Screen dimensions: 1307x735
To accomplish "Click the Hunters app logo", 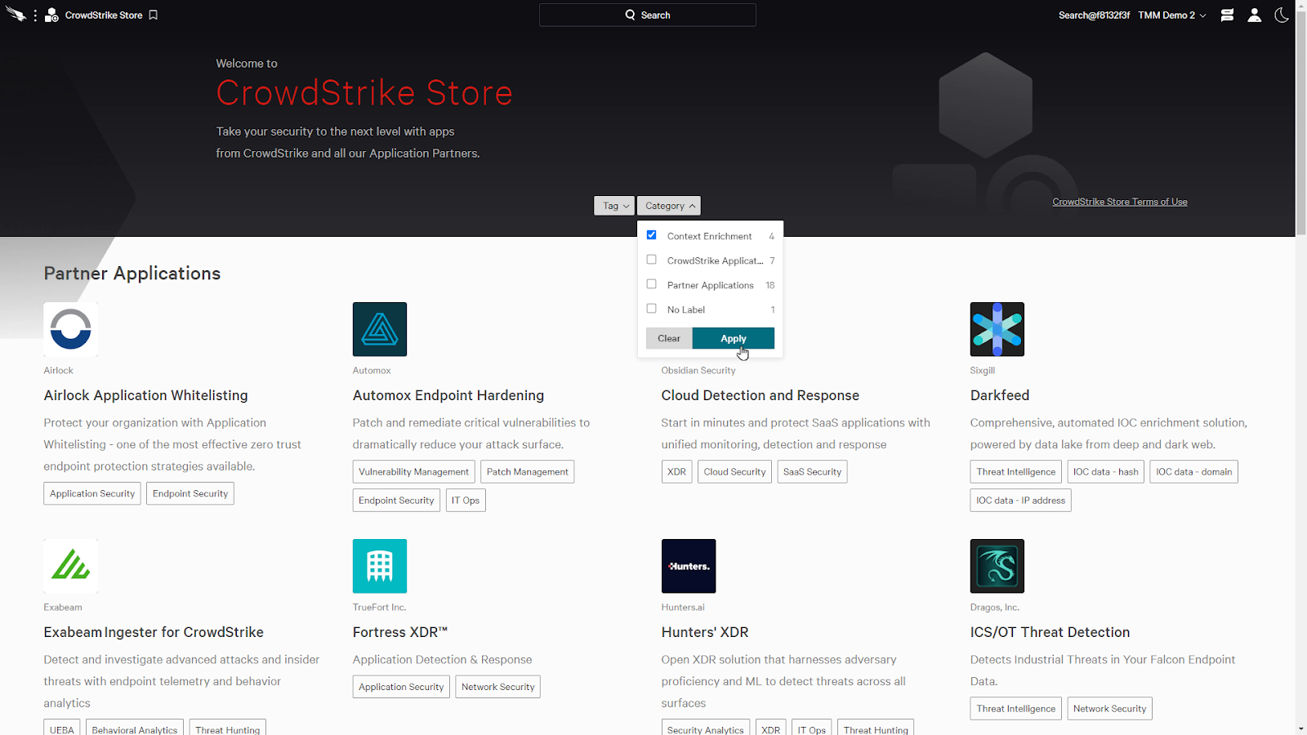I will (x=689, y=566).
